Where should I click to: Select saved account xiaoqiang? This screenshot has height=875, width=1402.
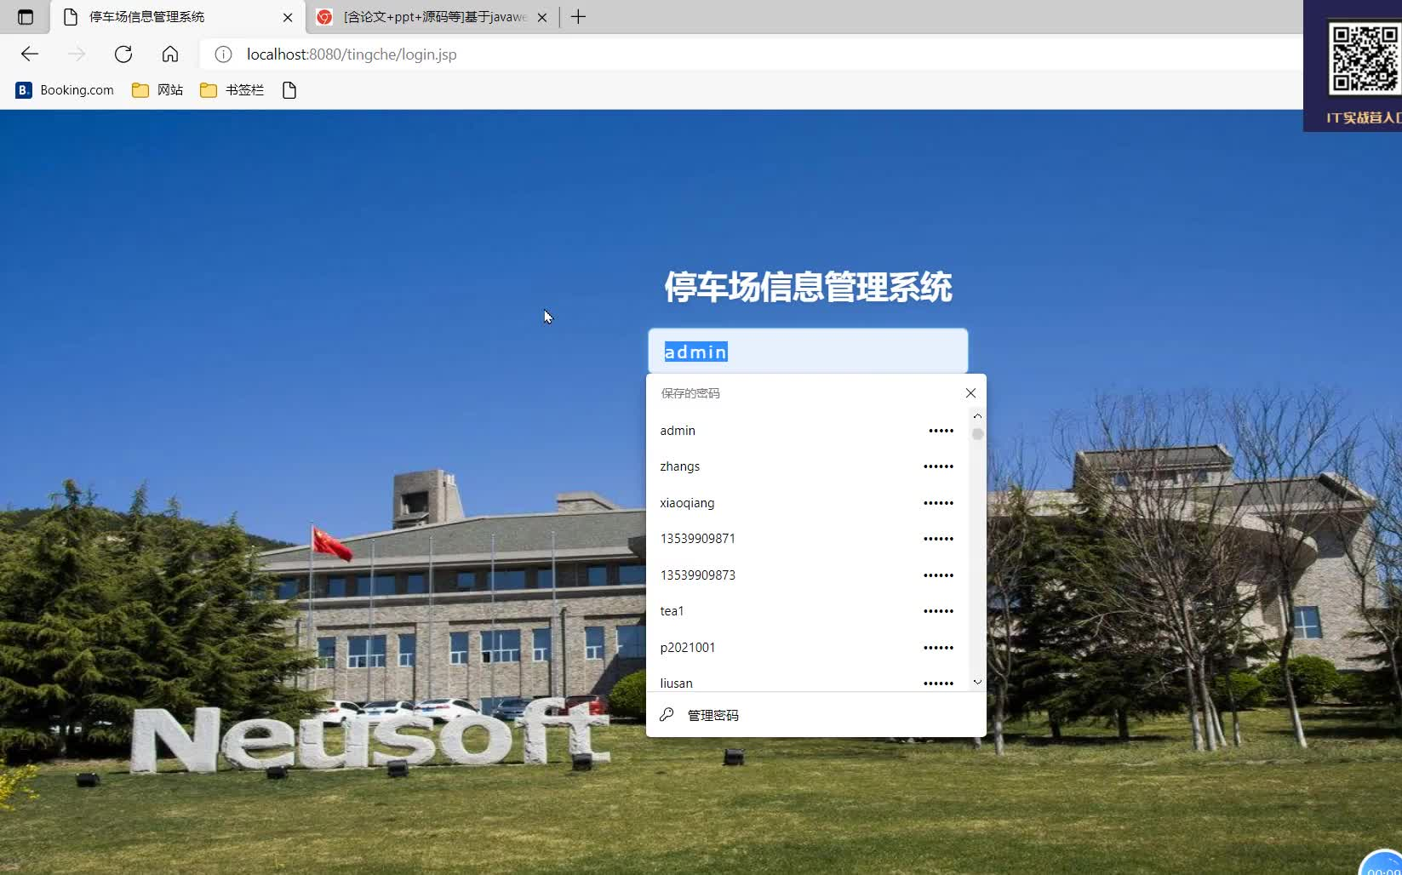click(x=807, y=503)
